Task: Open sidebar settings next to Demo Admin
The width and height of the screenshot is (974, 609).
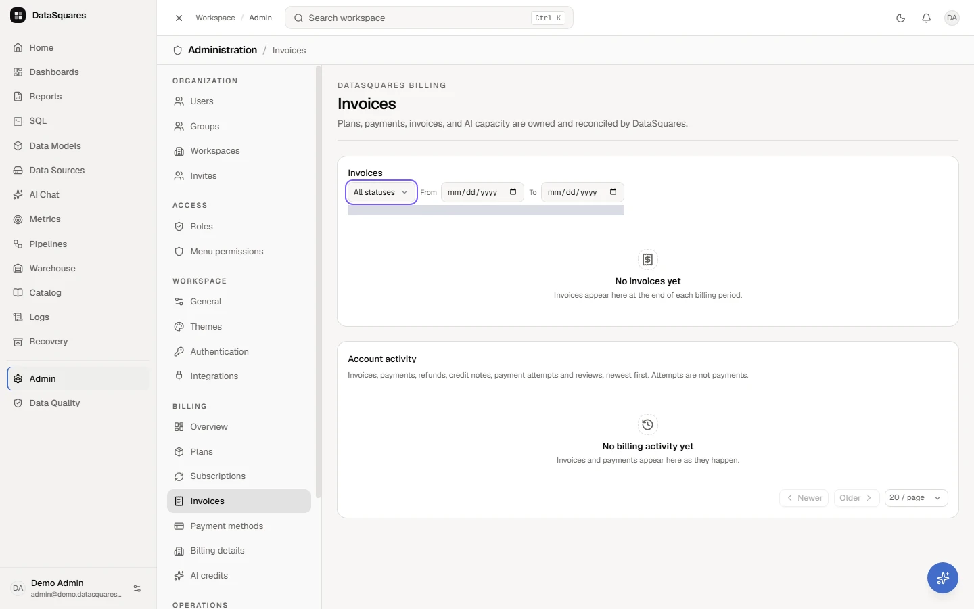Action: pyautogui.click(x=137, y=589)
